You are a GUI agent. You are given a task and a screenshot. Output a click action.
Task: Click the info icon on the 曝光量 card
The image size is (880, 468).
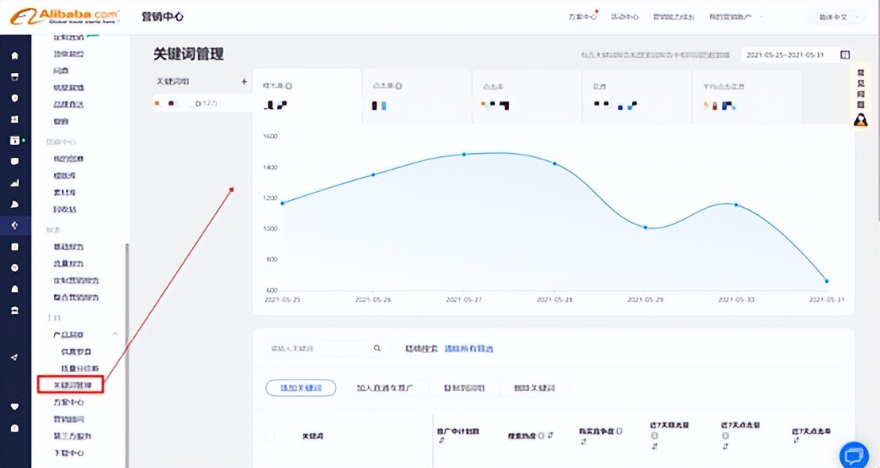pos(289,86)
